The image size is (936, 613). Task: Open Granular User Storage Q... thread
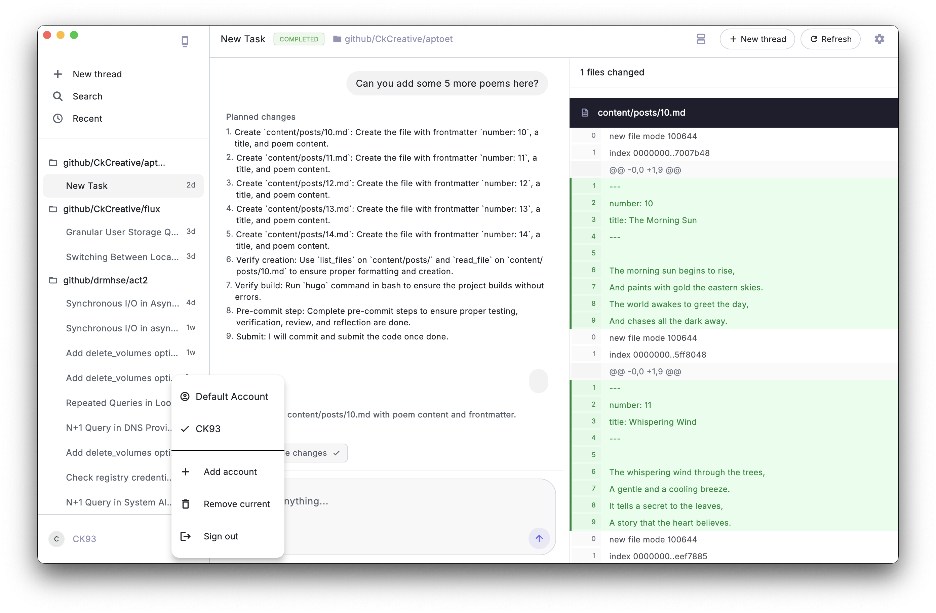(123, 232)
